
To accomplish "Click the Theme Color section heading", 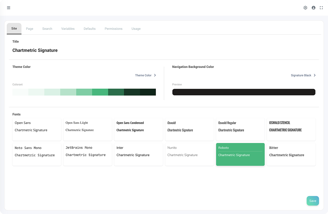I will [x=21, y=67].
